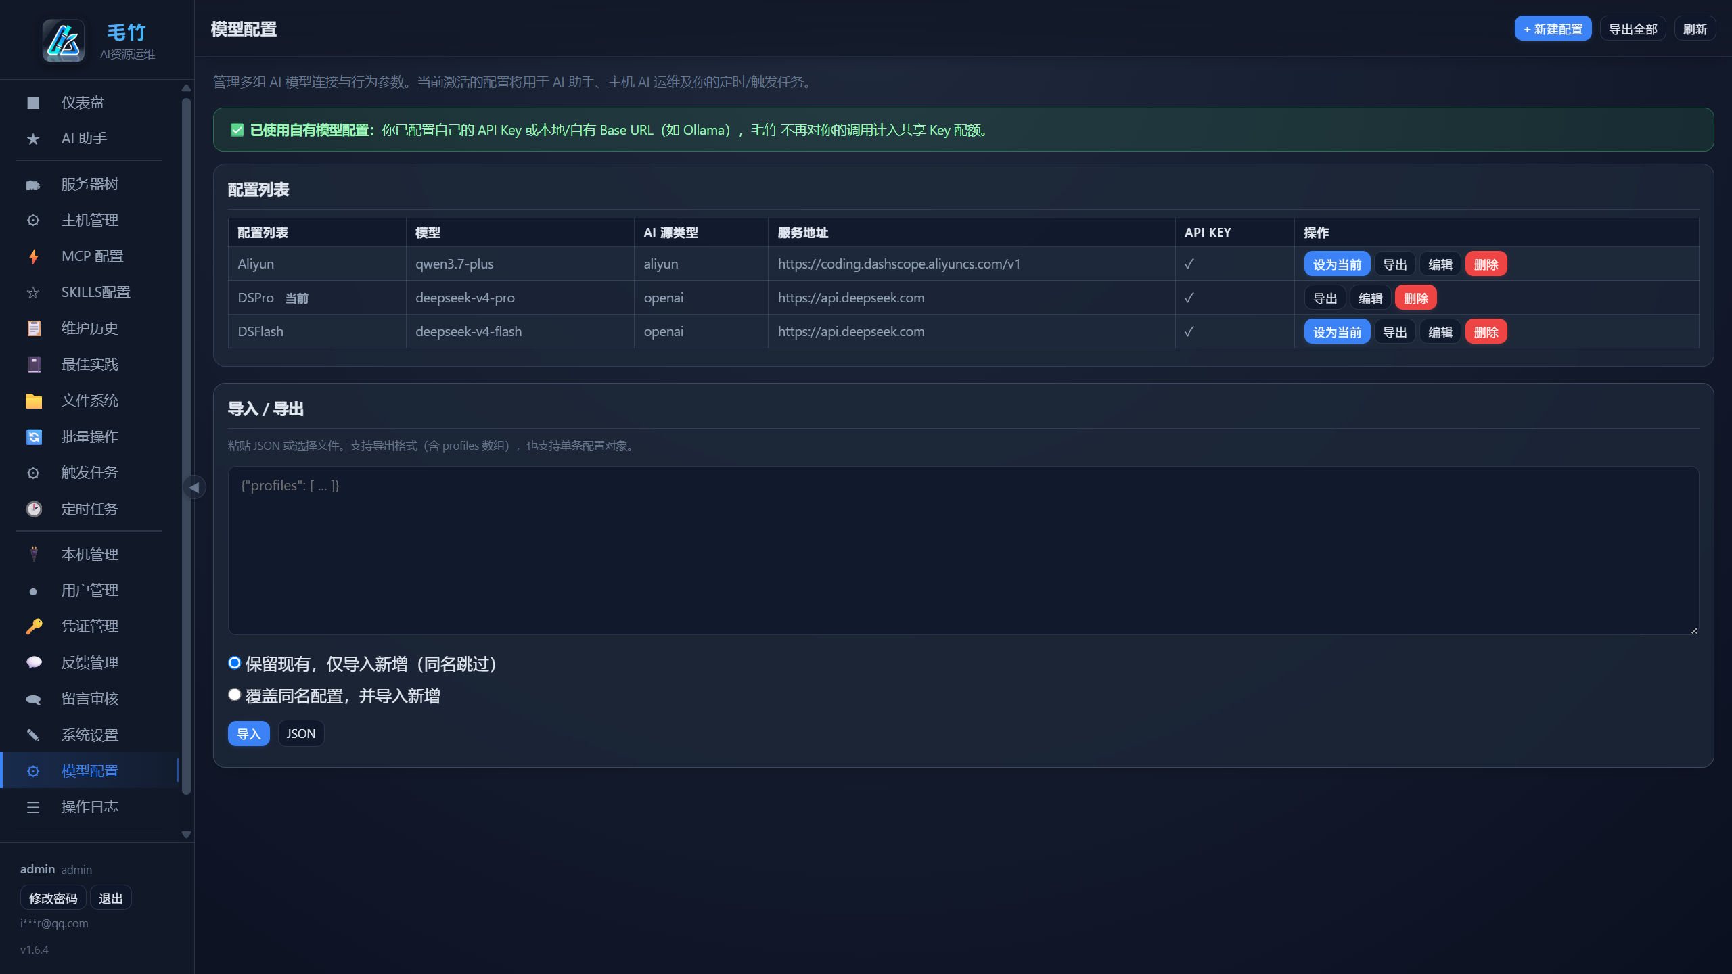Click the 当前 badge beside DSPro

[x=296, y=298]
